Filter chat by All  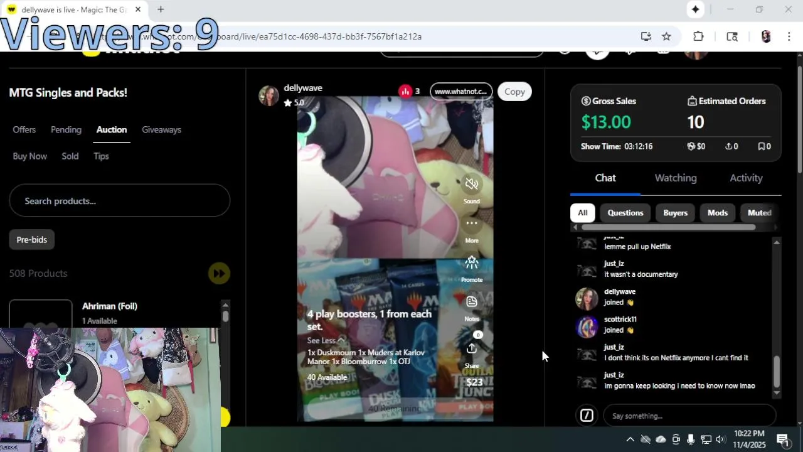coord(582,213)
